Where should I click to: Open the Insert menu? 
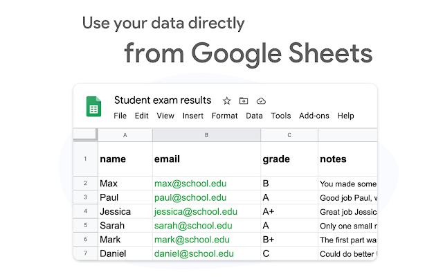coord(193,116)
